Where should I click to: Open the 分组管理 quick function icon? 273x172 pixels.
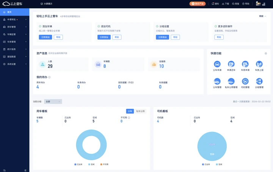[259, 81]
